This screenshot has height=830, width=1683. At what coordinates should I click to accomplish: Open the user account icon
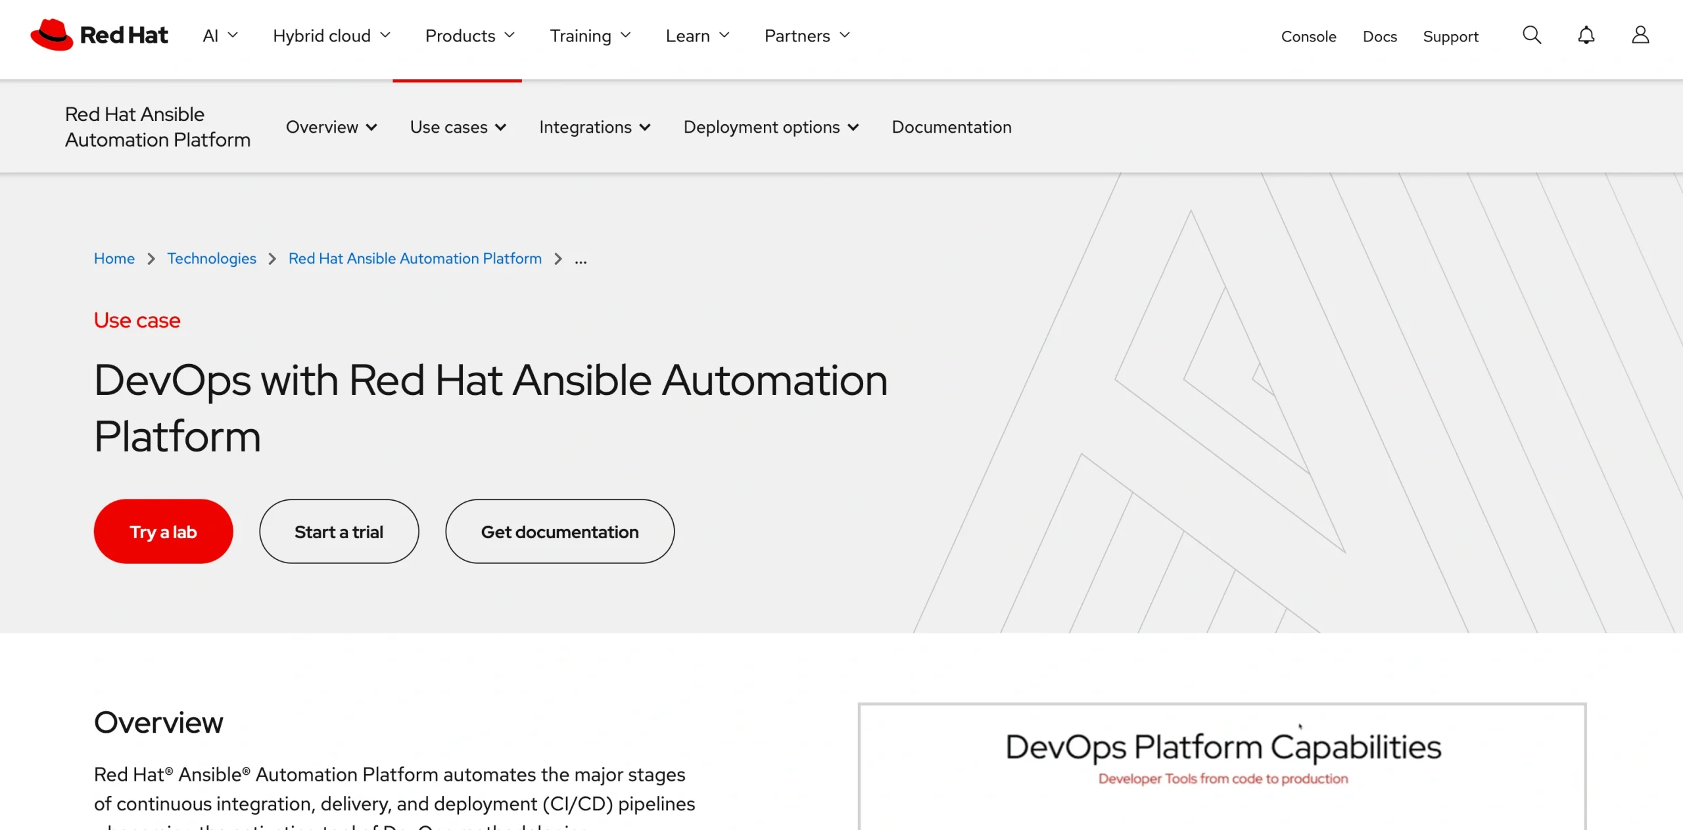point(1640,35)
